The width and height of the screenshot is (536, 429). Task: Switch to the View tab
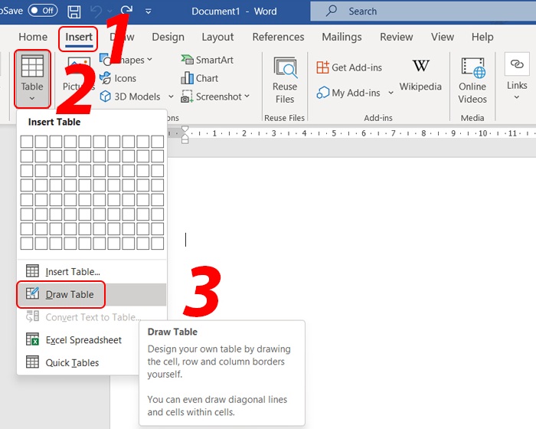(443, 37)
